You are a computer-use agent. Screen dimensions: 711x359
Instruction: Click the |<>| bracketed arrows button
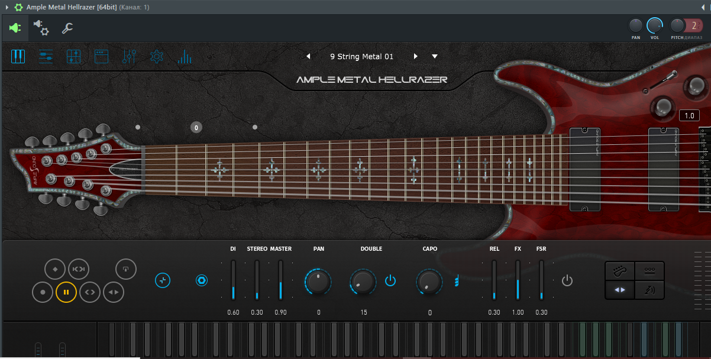click(x=79, y=269)
